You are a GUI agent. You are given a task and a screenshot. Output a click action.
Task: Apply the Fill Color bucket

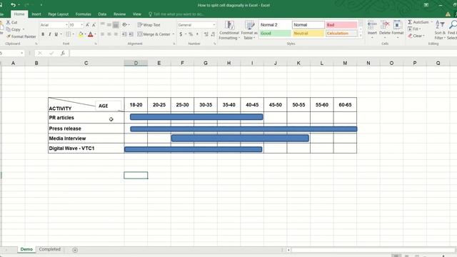pyautogui.click(x=81, y=34)
